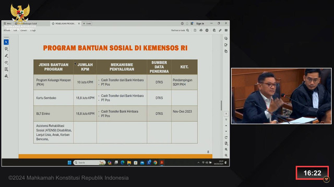This screenshot has width=334, height=187.
Task: Open the Convert option
Action: (x=23, y=30)
